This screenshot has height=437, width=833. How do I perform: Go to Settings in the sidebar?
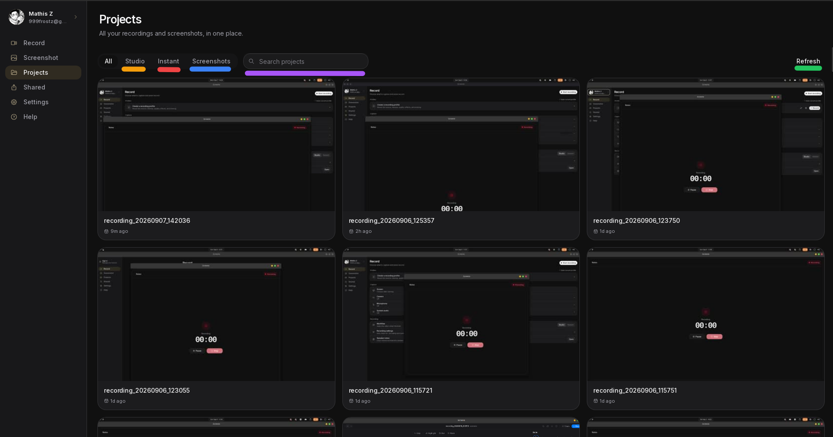43,102
